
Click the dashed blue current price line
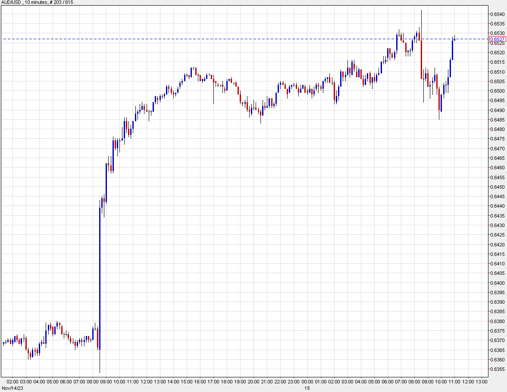259,39
